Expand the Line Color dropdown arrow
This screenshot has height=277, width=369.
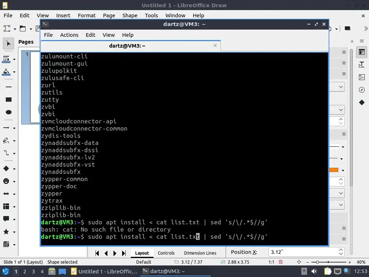point(14,60)
